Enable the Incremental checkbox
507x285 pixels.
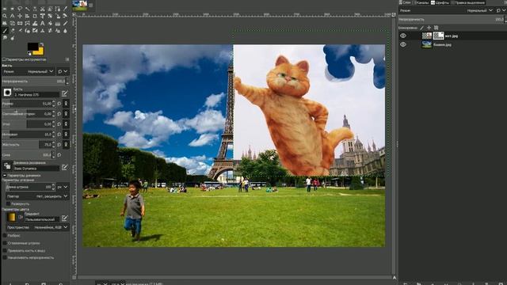click(5, 257)
